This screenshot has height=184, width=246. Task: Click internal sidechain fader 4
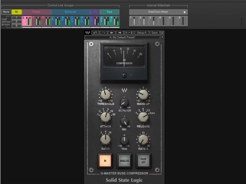[x=163, y=21]
